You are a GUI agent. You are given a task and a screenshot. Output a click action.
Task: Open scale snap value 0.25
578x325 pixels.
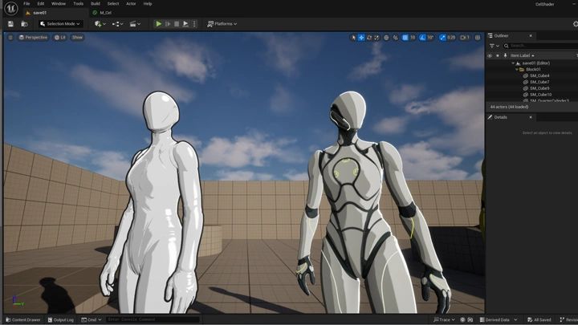(x=451, y=38)
